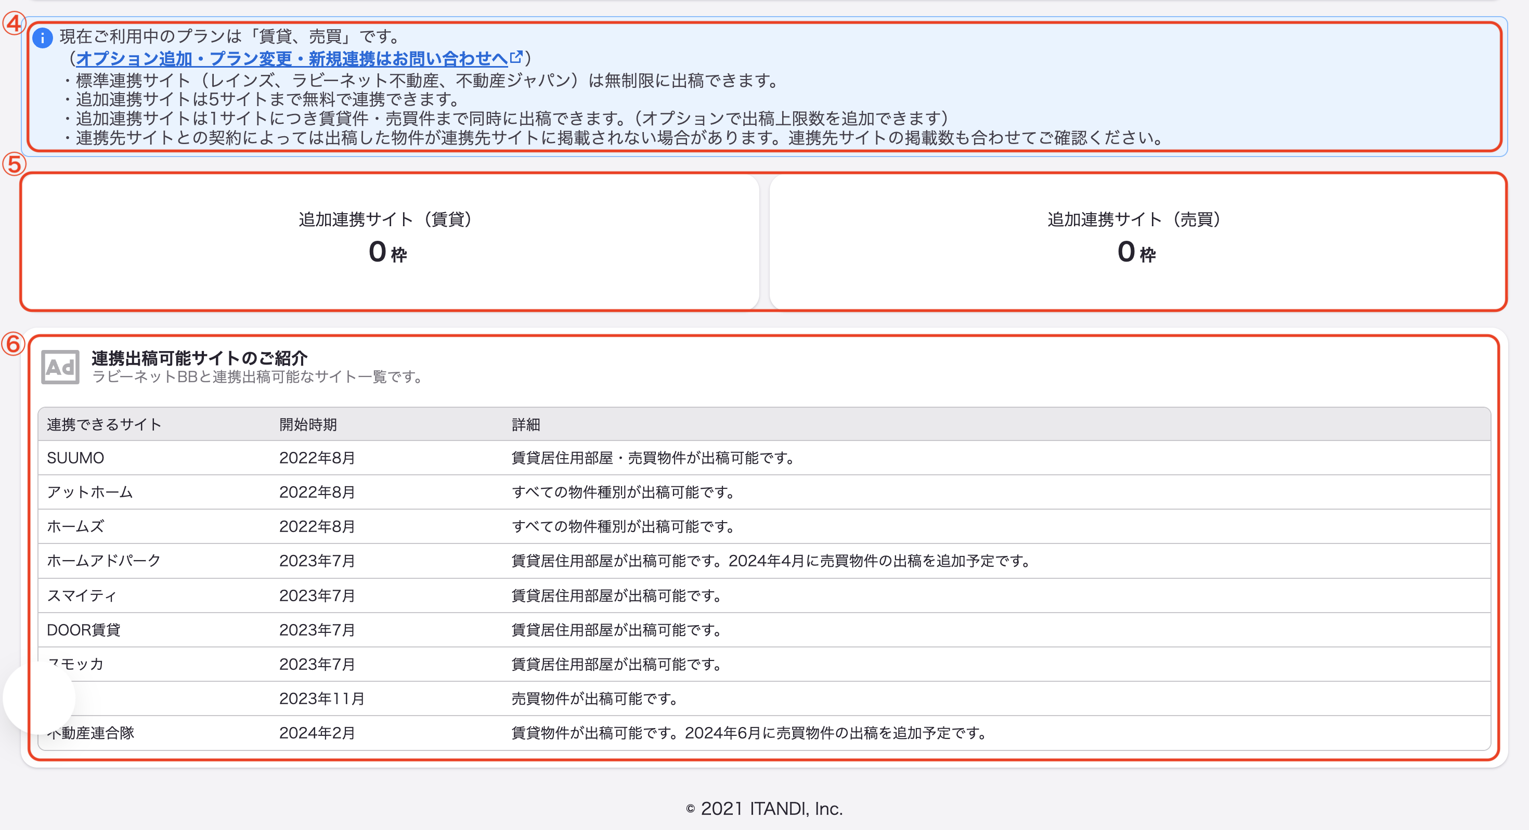Click the © 2021 ITANDI, Inc. footer text
Image resolution: width=1529 pixels, height=830 pixels.
pos(764,809)
